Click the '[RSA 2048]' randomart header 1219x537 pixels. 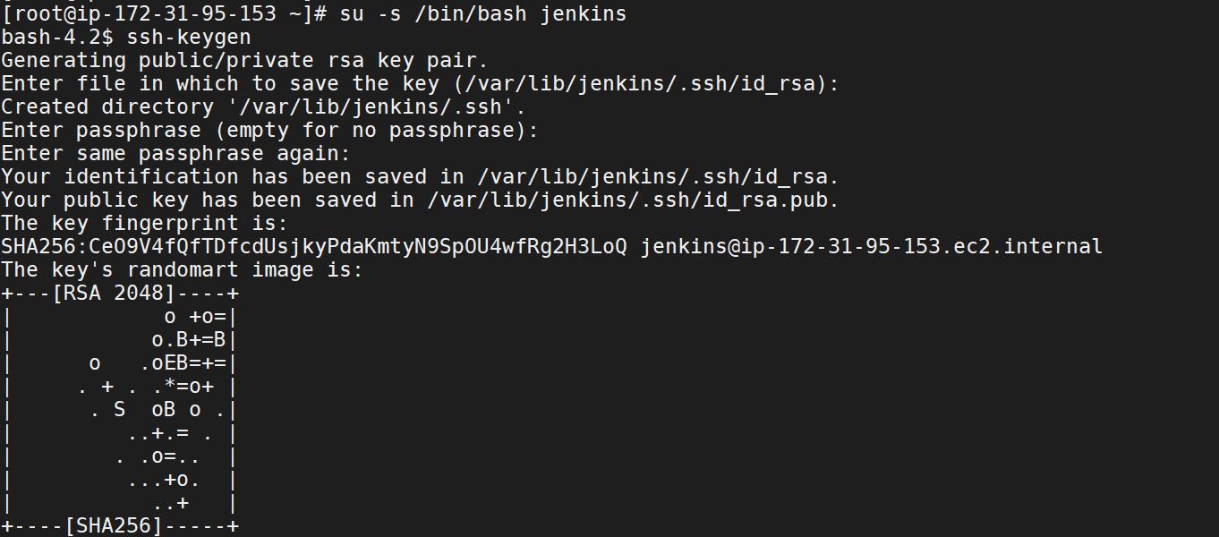pyautogui.click(x=114, y=294)
